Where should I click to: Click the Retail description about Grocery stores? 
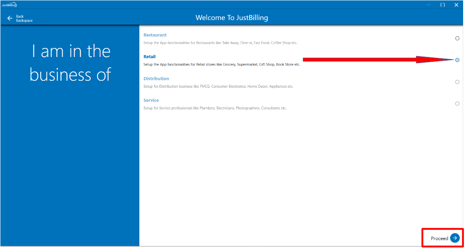tap(221, 64)
